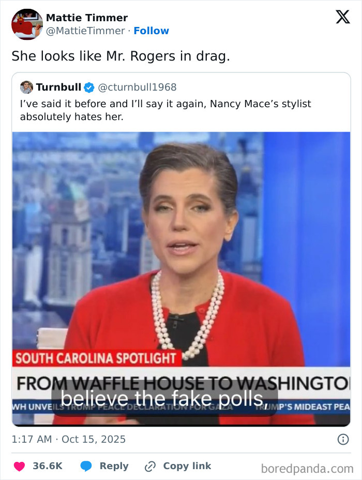Image resolution: width=362 pixels, height=480 pixels.
Task: Click the Copy link chain icon
Action: 151,466
